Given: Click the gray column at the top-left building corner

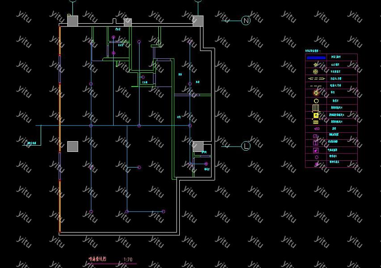Looking at the screenshot, I should 72,21.
